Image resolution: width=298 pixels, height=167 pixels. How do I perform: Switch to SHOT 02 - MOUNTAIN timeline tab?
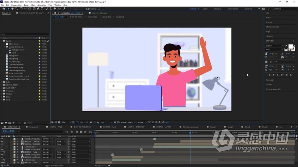82,127
